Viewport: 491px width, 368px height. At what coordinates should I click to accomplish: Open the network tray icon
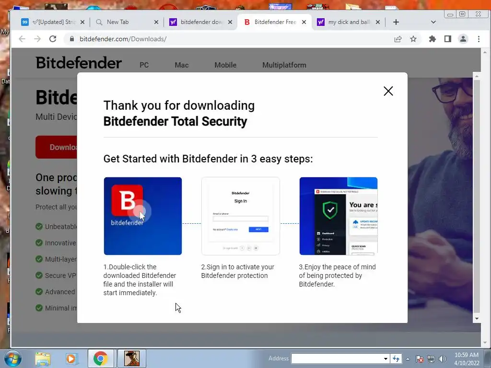click(x=431, y=359)
